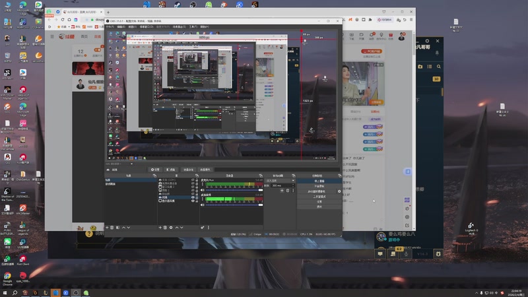This screenshot has height=297, width=528.
Task: Lock the 文本 (GDI+) source
Action: coord(197,180)
